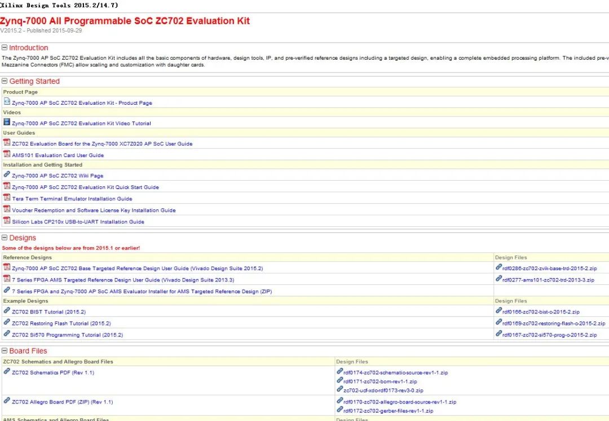Click the PDF icon beside AMS101 Evaluation Card User Guide
Screen dimensions: 609x421
coord(7,155)
